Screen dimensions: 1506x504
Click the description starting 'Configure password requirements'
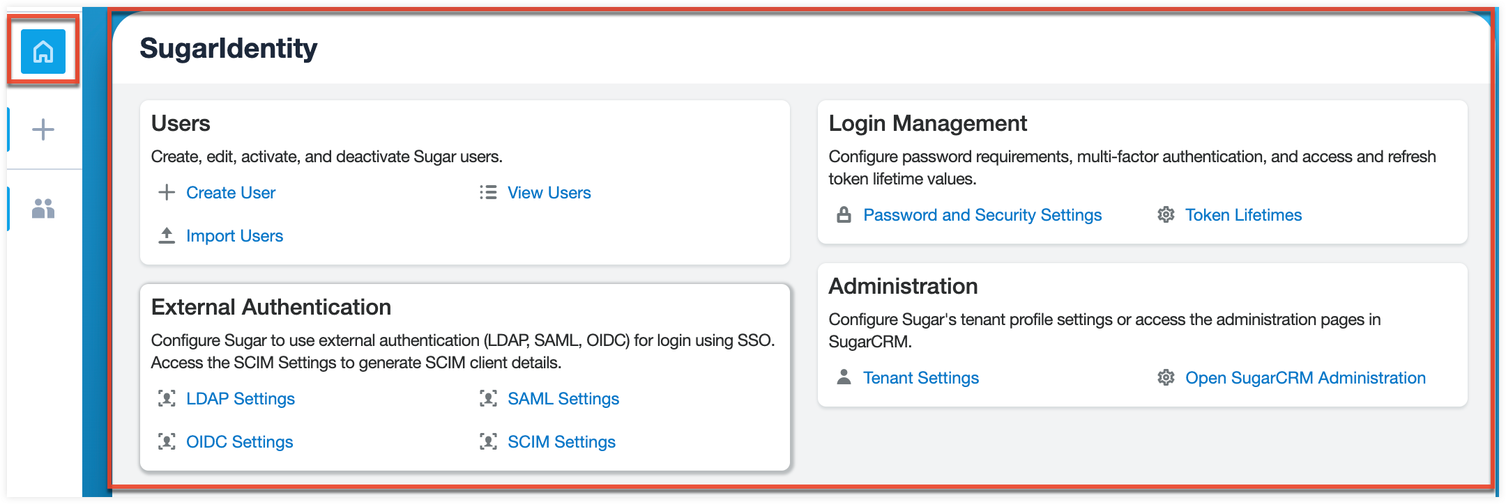coord(1132,168)
